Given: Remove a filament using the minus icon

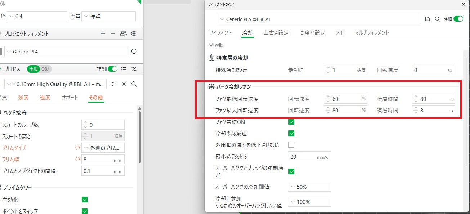Looking at the screenshot, I should point(113,34).
